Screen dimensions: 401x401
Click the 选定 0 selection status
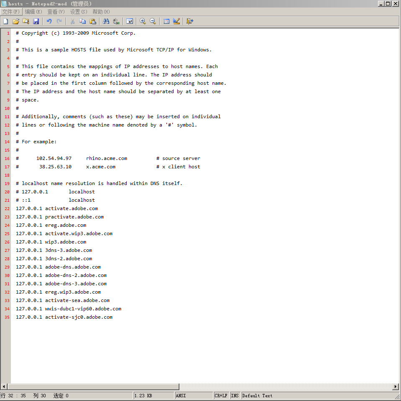tap(61, 396)
